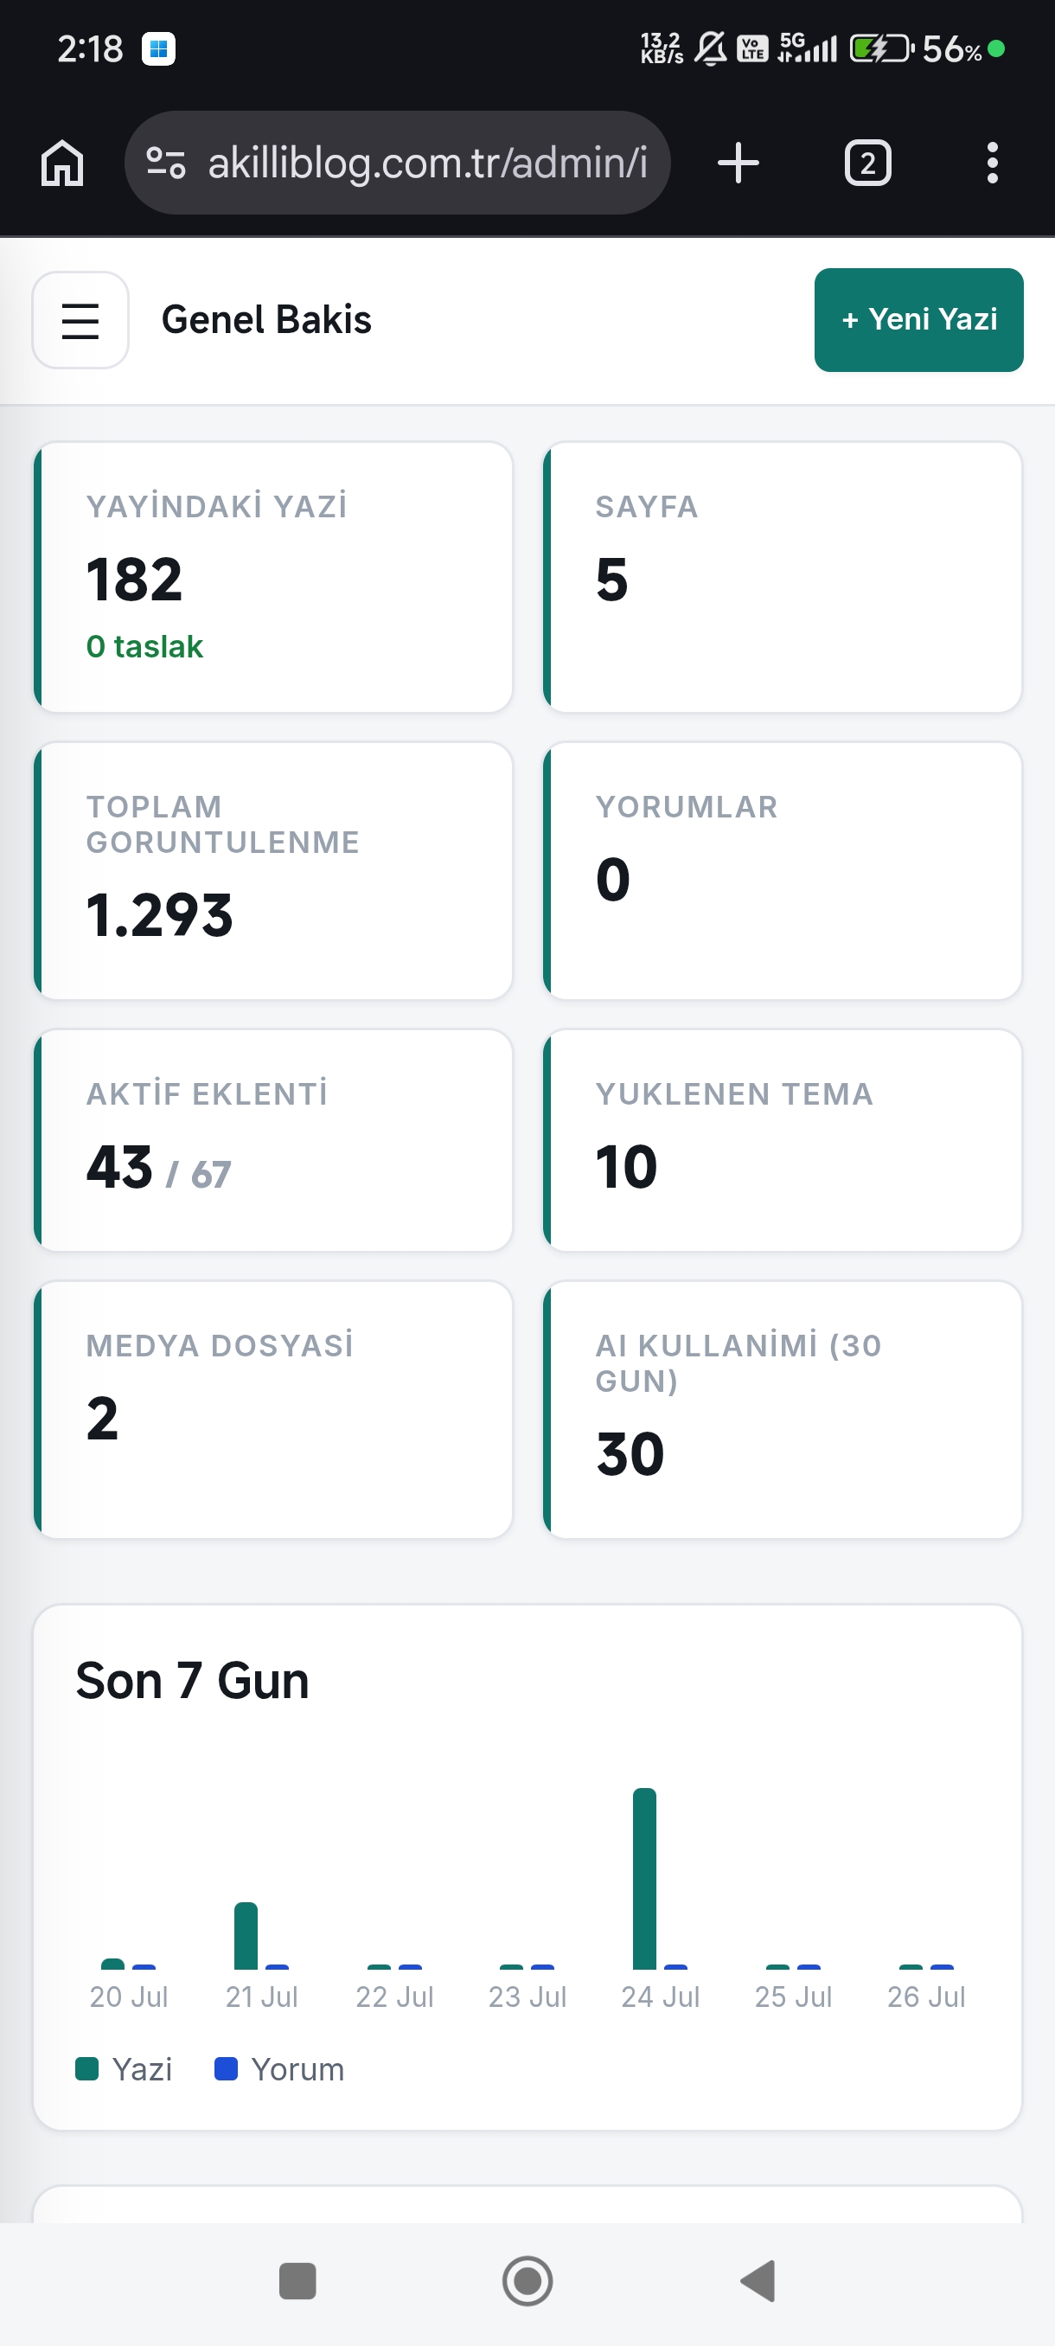Focus the akilliblog.com.tr address bar
The image size is (1055, 2346).
tap(397, 163)
